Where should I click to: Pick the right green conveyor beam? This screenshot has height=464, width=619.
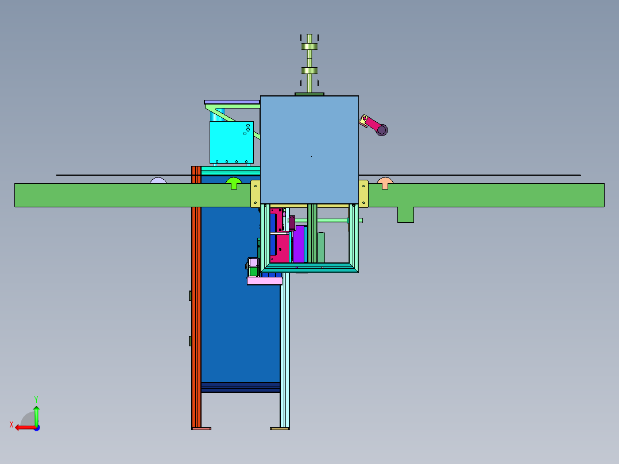pyautogui.click(x=486, y=195)
